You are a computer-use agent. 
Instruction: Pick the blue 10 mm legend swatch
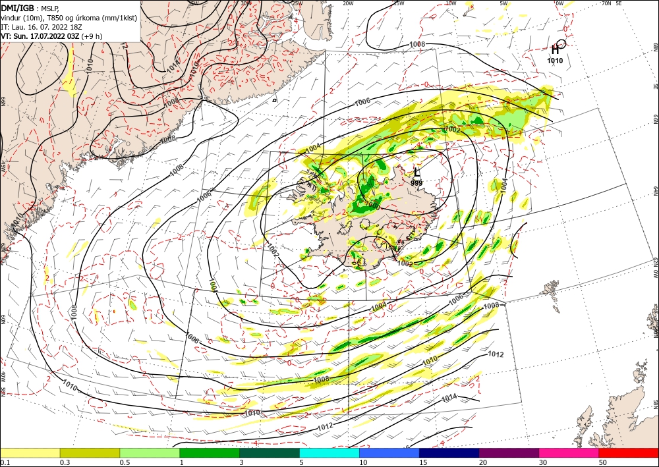[389, 453]
